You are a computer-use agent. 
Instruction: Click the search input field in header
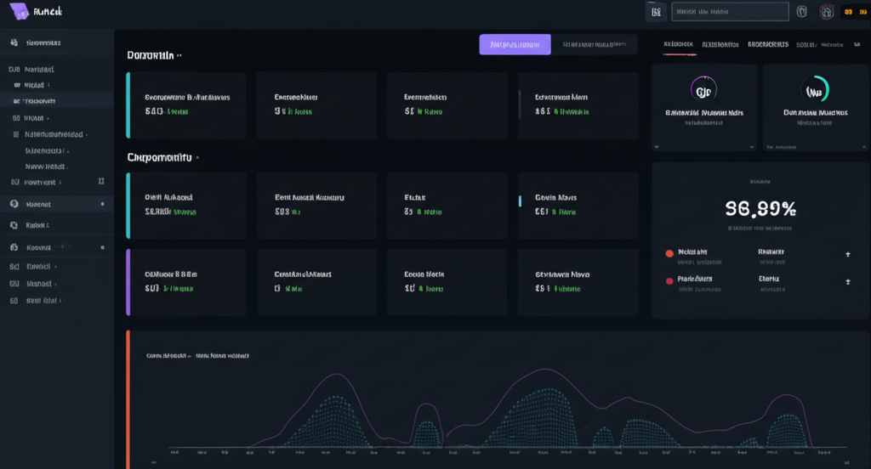(729, 12)
